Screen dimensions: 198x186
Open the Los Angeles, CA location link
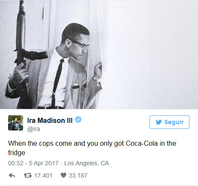tap(87, 163)
